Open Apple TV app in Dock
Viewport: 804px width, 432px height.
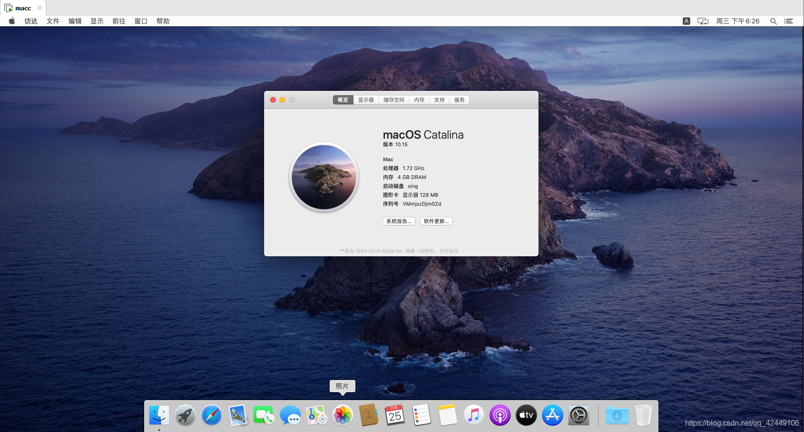pos(526,415)
